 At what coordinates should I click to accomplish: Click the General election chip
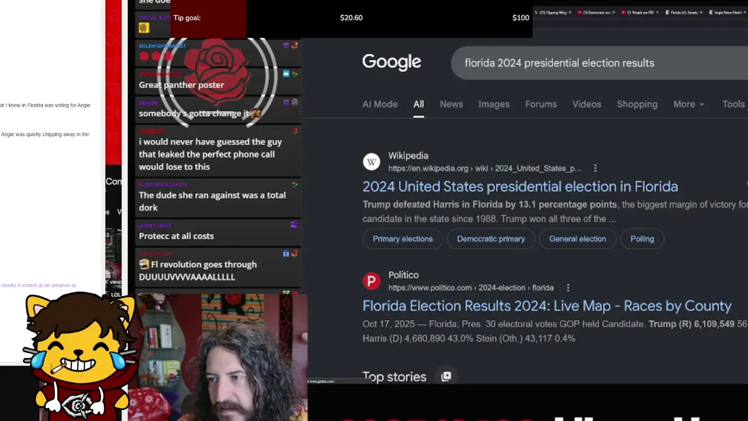pyautogui.click(x=577, y=239)
